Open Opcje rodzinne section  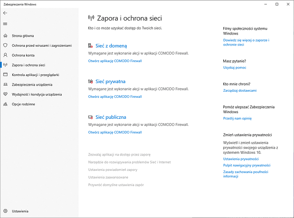[24, 104]
